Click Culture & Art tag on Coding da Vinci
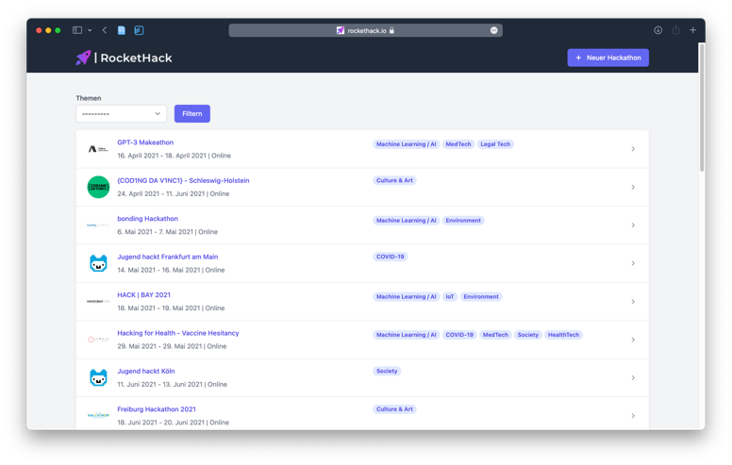 [x=394, y=181]
